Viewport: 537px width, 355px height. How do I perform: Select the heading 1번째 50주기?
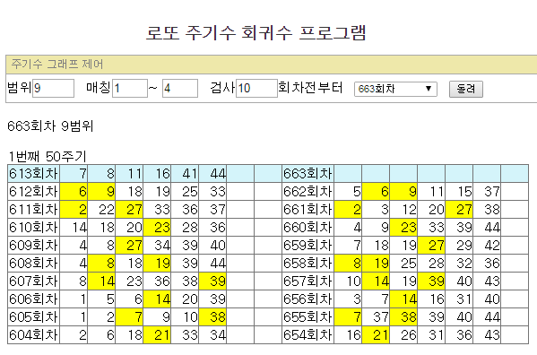coord(48,157)
